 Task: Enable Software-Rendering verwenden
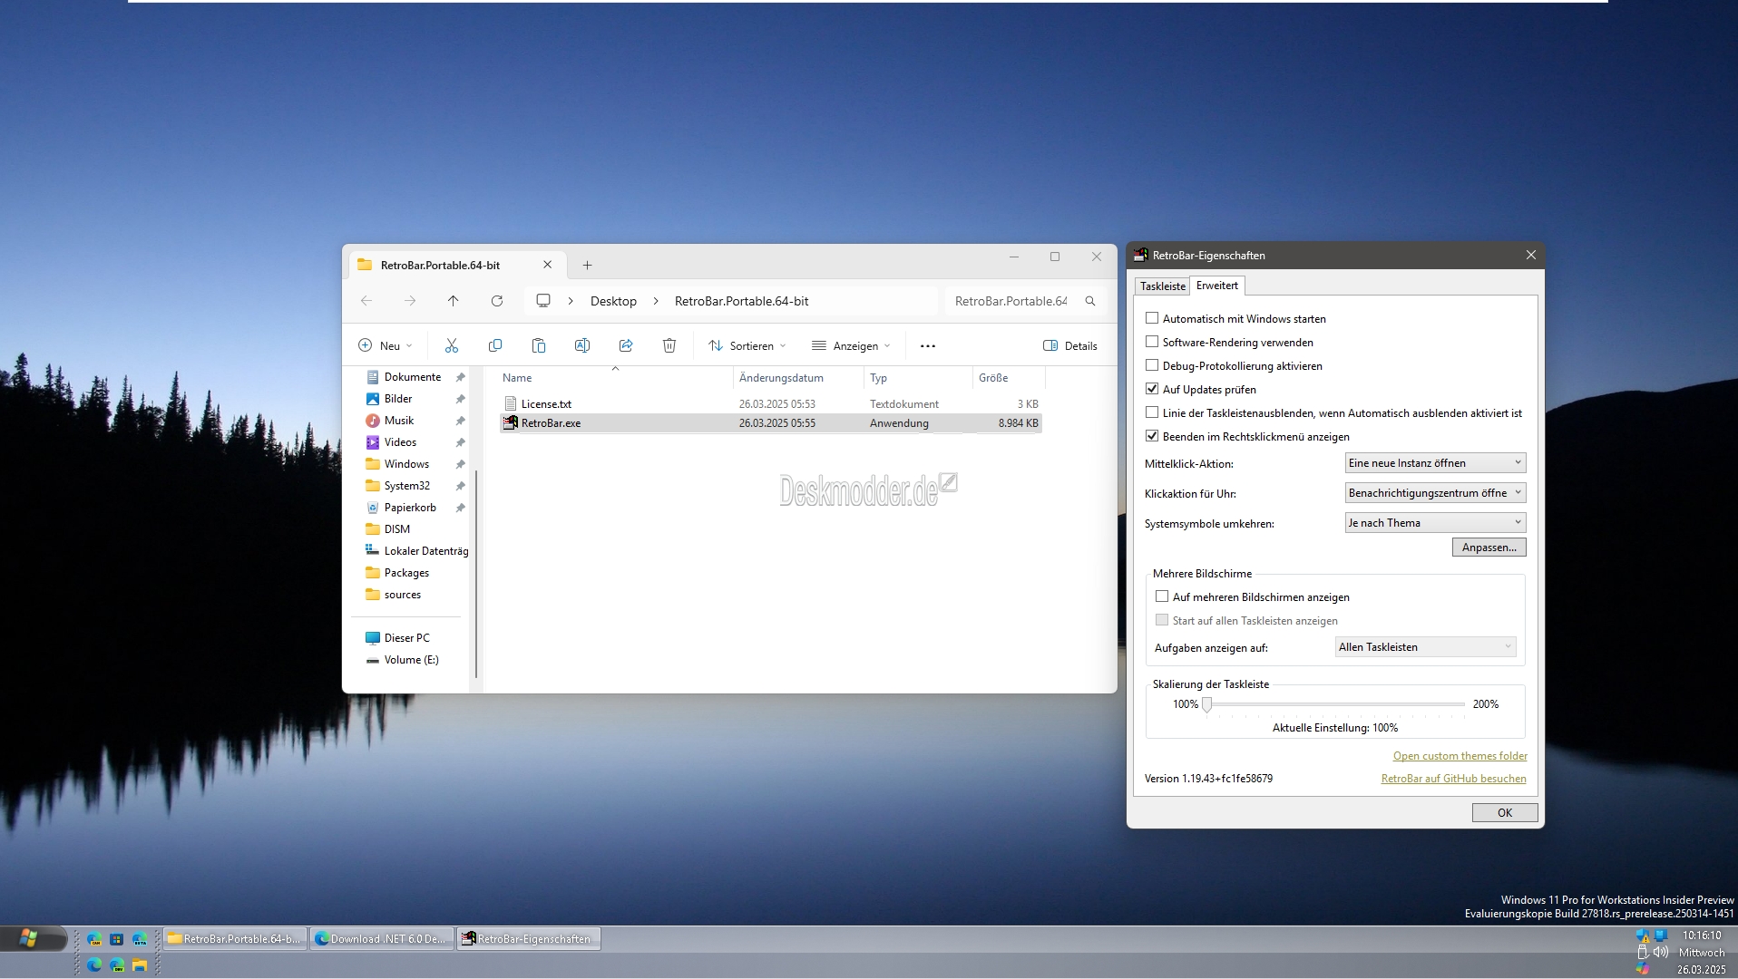point(1152,342)
